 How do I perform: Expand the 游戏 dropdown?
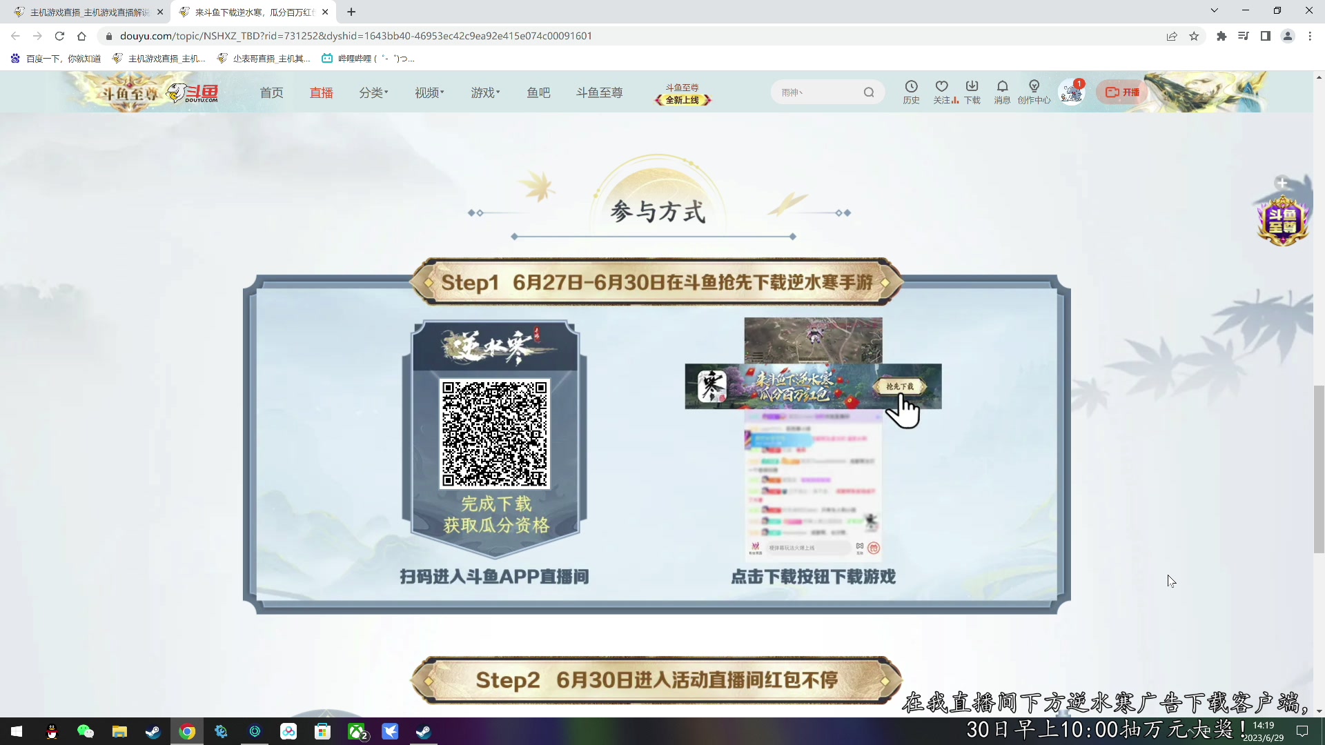(x=485, y=92)
